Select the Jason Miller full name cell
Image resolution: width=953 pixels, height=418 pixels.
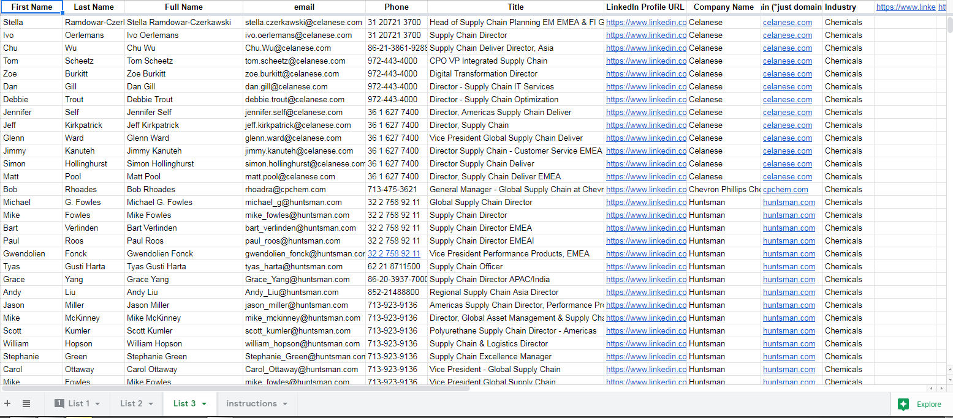click(184, 305)
